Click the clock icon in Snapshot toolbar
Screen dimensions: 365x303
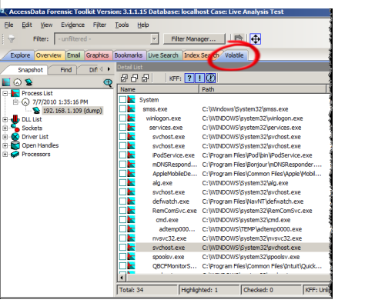click(x=18, y=82)
